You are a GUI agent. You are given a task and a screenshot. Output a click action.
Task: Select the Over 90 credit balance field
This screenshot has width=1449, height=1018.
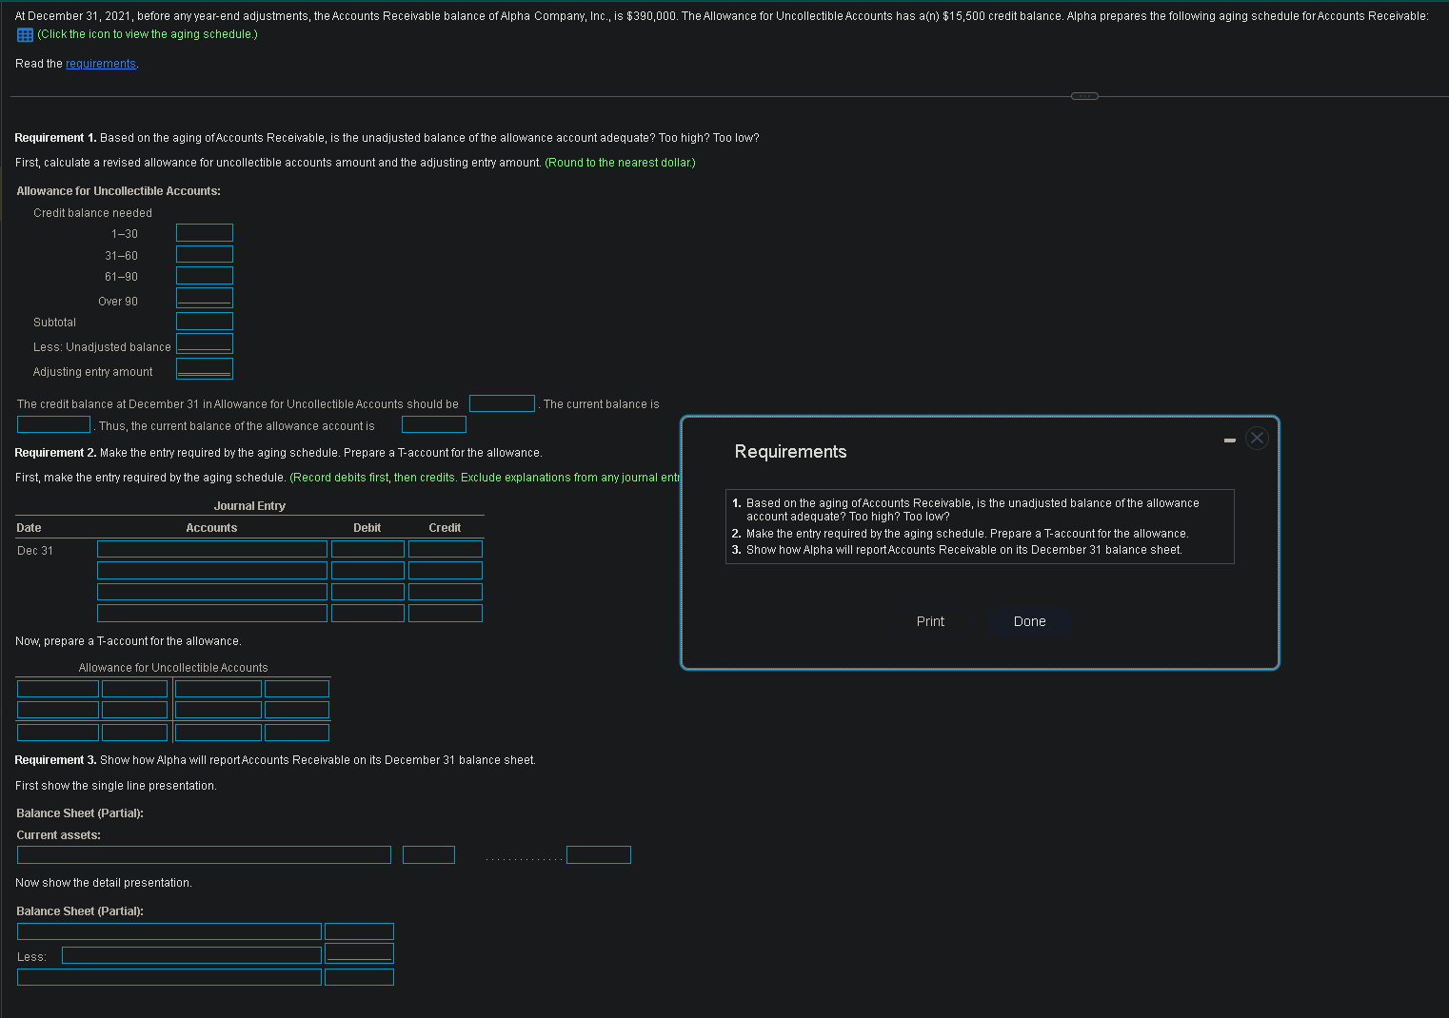tap(205, 298)
